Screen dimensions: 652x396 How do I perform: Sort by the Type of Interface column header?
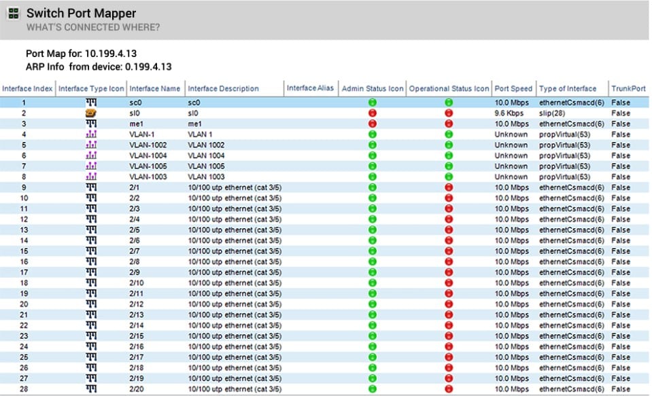point(568,88)
